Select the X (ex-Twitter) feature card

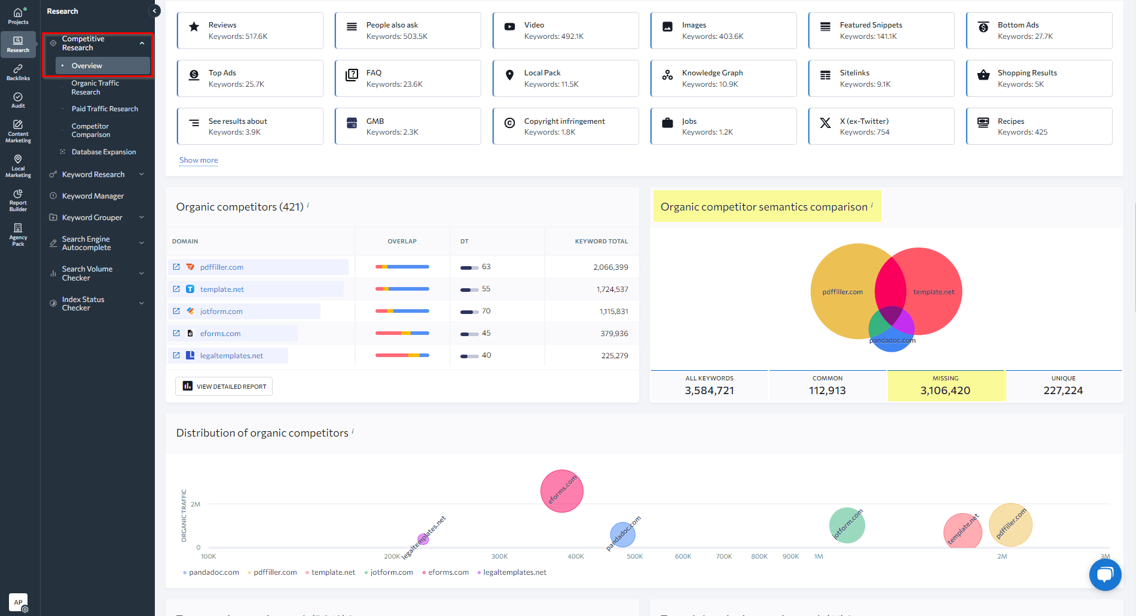click(x=881, y=126)
